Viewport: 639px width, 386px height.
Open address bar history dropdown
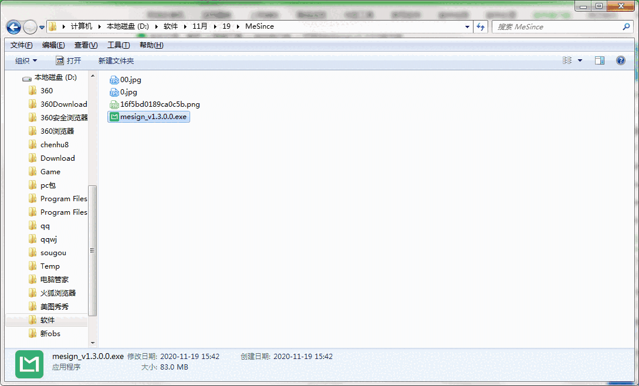pos(467,27)
